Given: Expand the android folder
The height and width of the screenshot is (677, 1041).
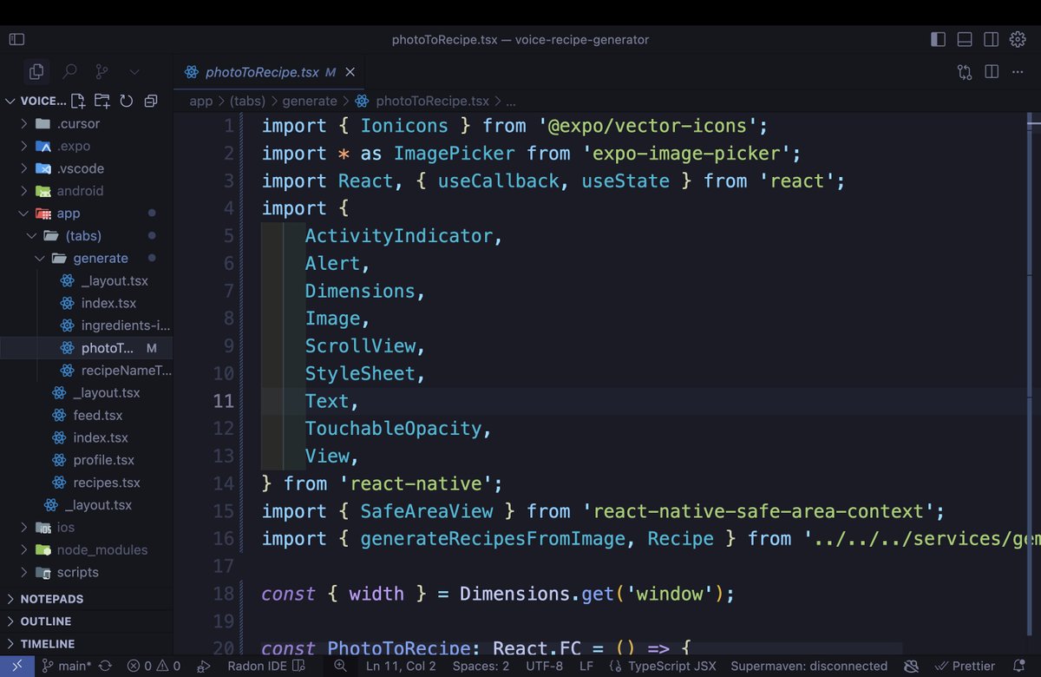Looking at the screenshot, I should click(87, 191).
